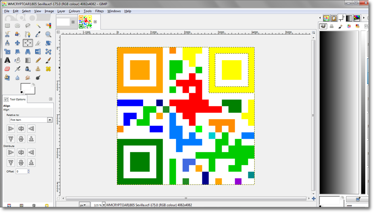The image size is (374, 213).
Task: Select the Foreground Select tool
Action: click(17, 34)
